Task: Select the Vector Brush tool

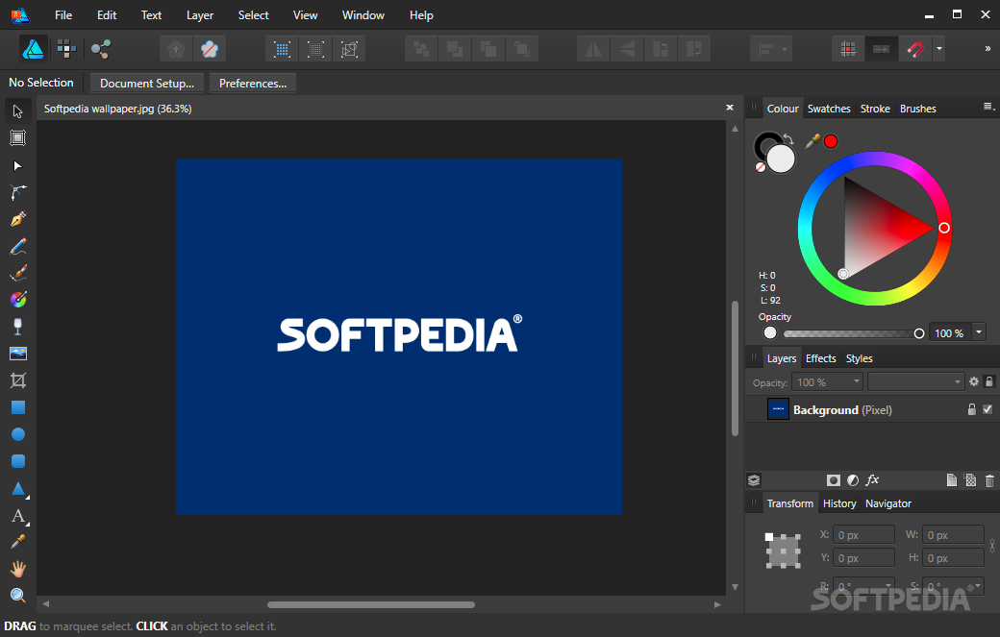Action: 18,273
